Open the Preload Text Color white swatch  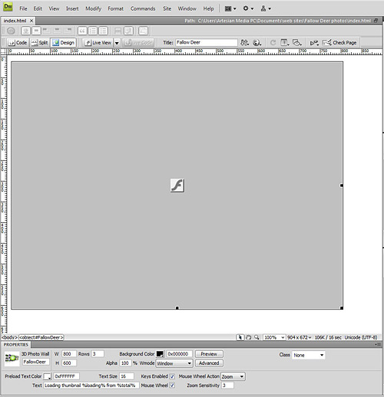click(47, 376)
